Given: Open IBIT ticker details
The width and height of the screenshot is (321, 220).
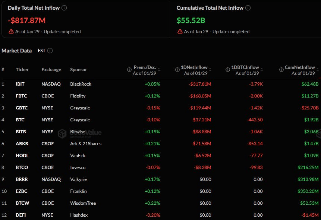Looking at the screenshot, I should [x=20, y=84].
